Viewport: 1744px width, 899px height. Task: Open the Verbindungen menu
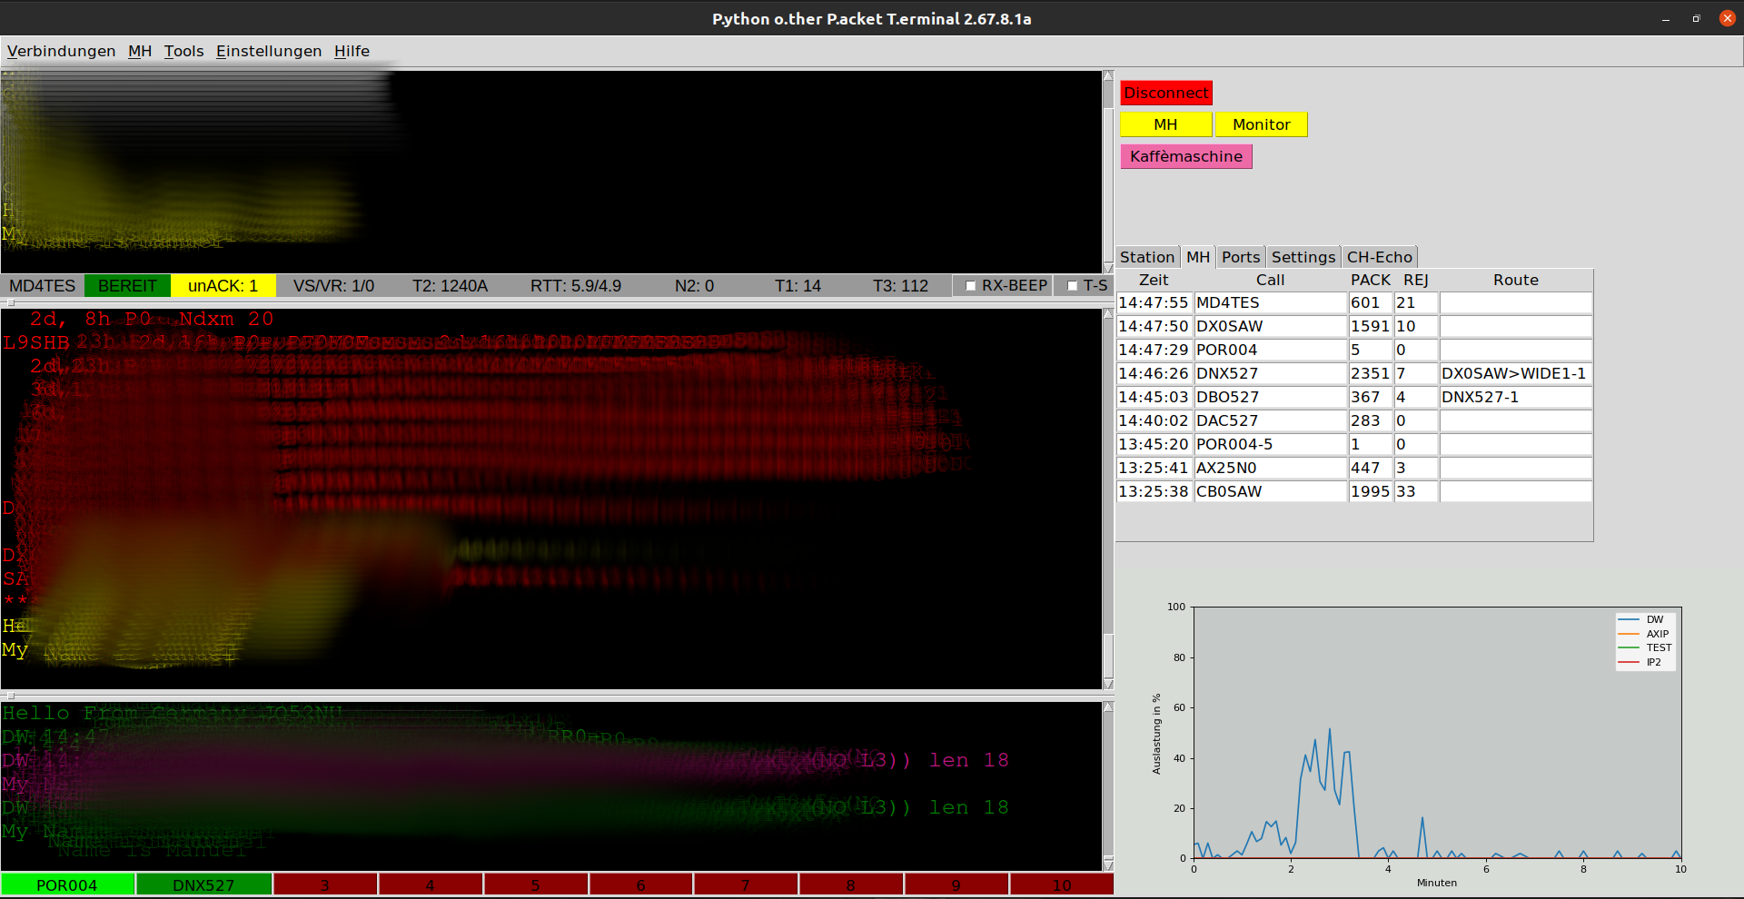[62, 51]
